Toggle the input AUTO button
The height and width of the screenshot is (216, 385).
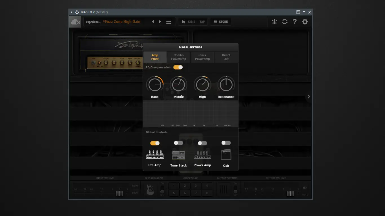[135, 186]
